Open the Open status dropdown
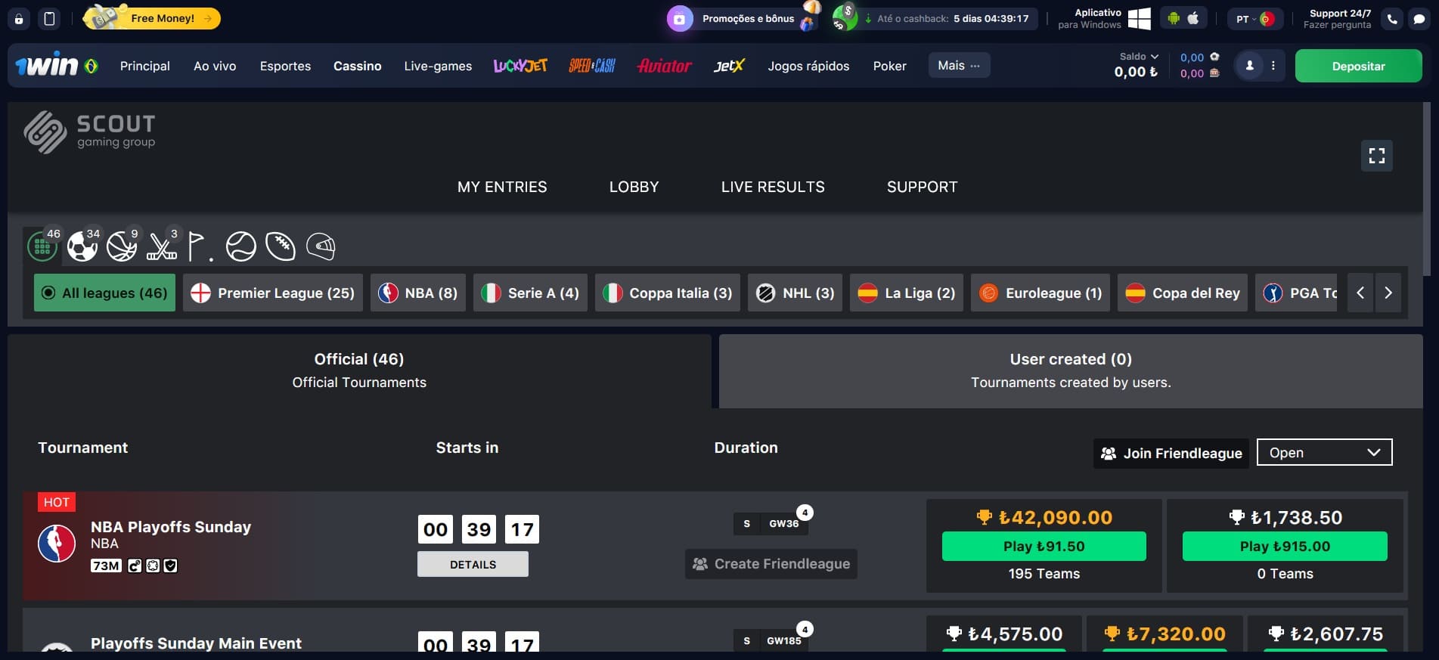This screenshot has height=660, width=1439. [x=1324, y=452]
